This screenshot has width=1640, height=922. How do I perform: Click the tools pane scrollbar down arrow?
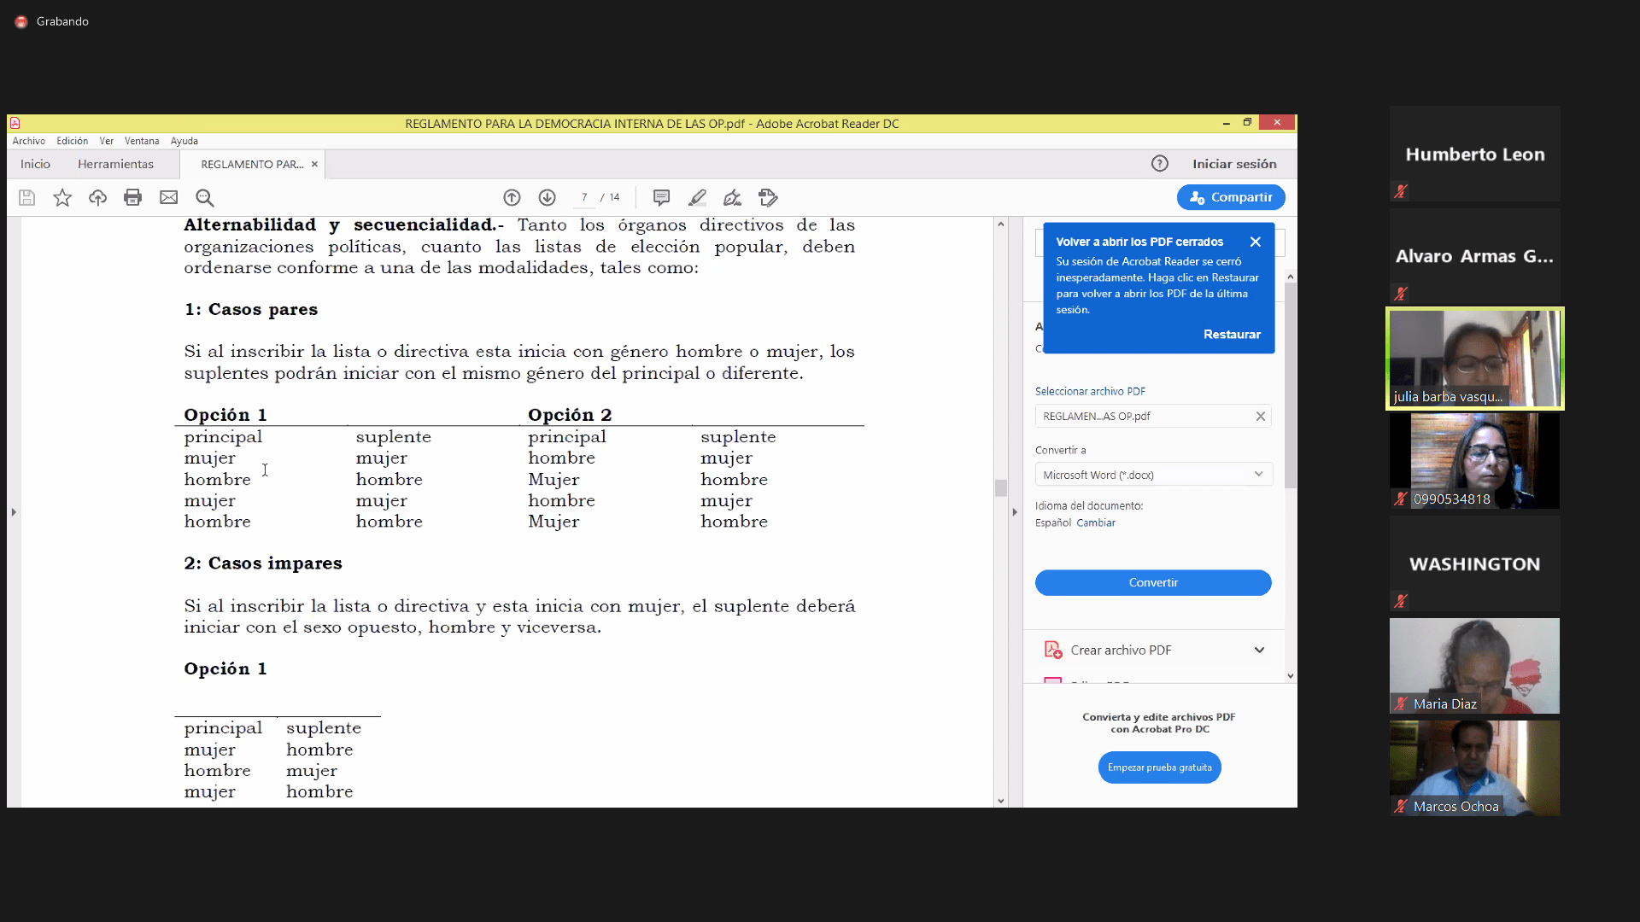1290,675
